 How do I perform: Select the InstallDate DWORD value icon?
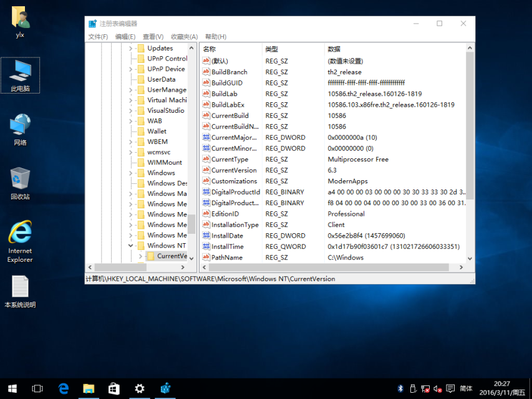pos(206,236)
